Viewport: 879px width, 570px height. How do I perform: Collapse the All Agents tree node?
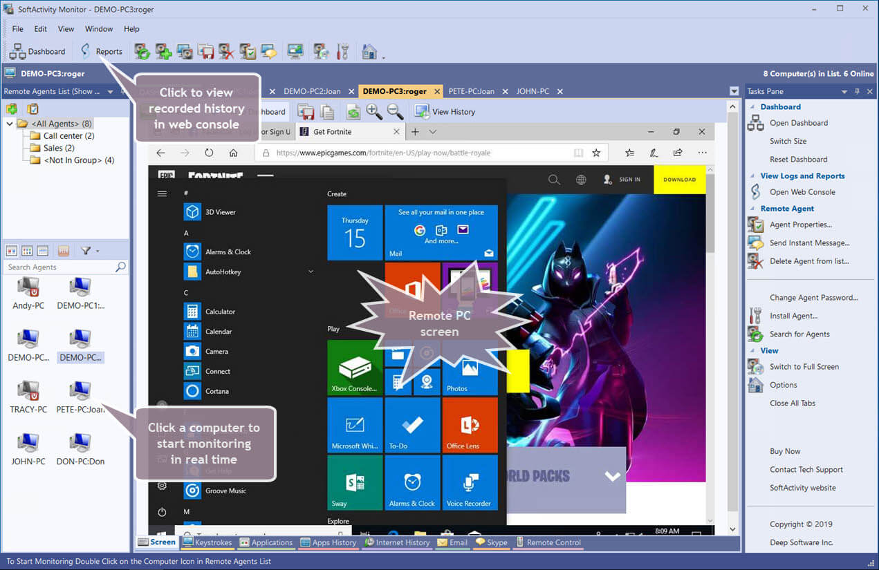[10, 124]
